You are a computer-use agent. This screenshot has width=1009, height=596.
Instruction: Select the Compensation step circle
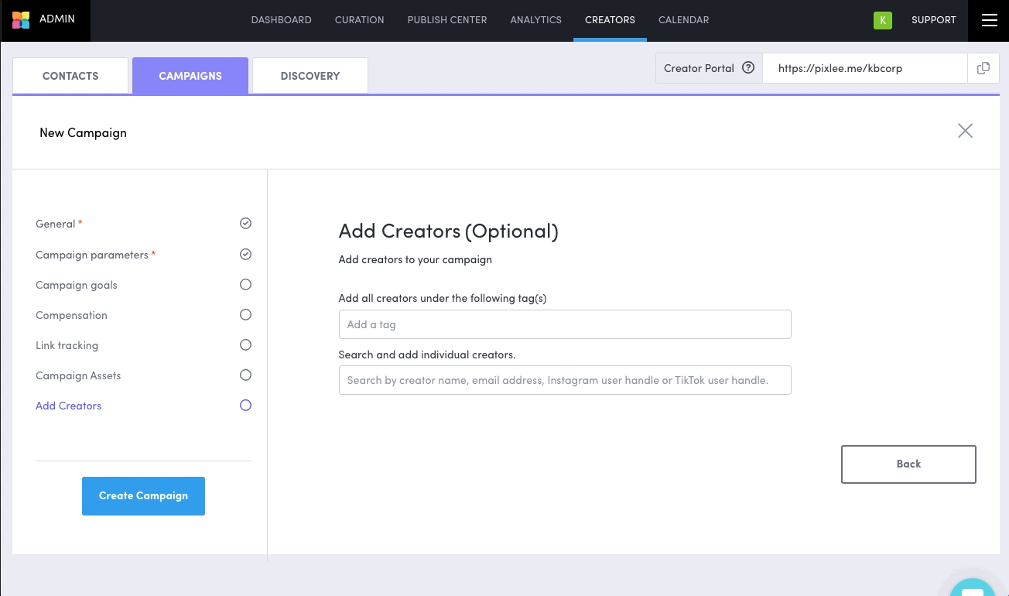click(x=245, y=315)
